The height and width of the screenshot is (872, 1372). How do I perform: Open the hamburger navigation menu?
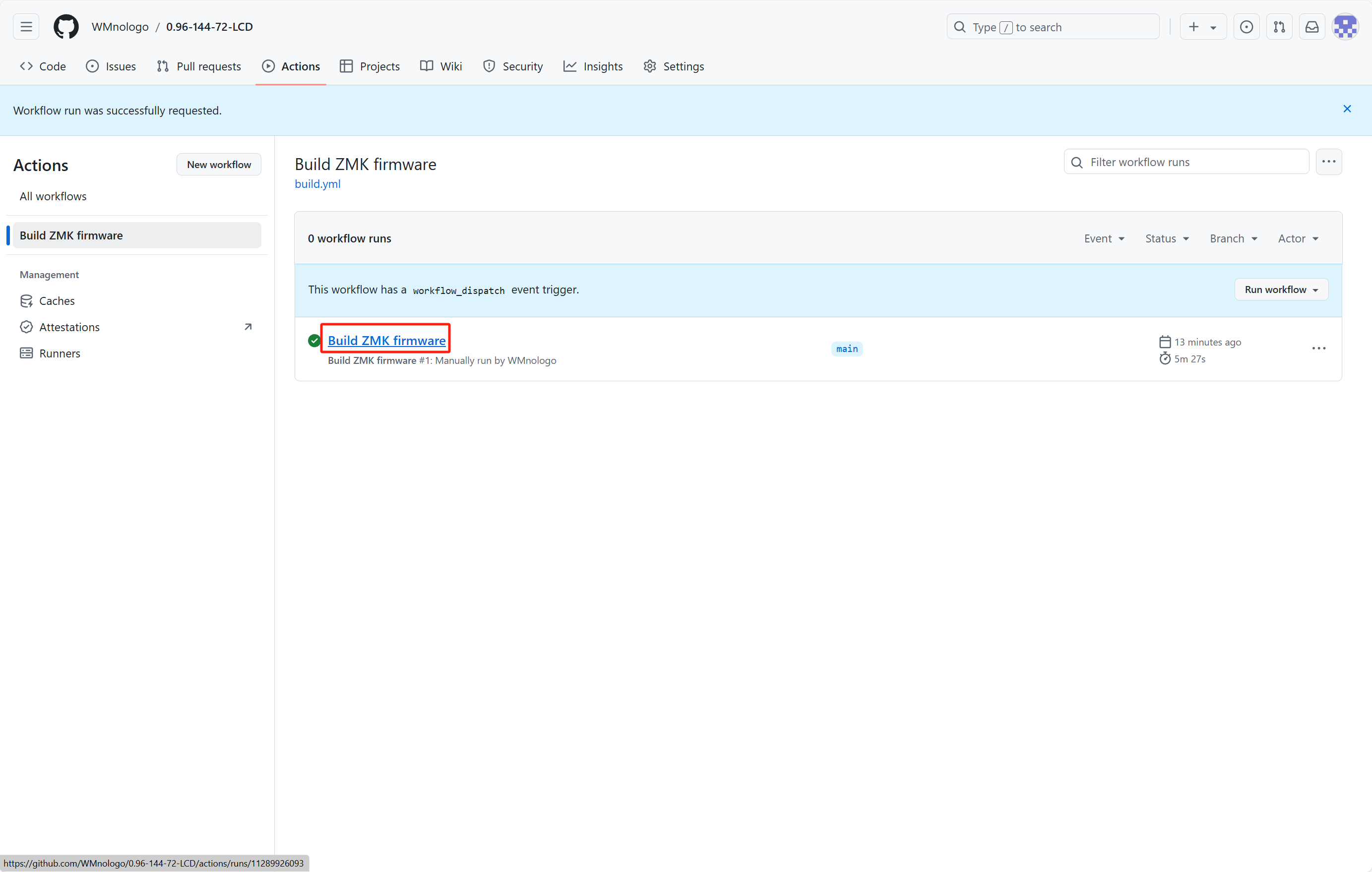coord(26,27)
